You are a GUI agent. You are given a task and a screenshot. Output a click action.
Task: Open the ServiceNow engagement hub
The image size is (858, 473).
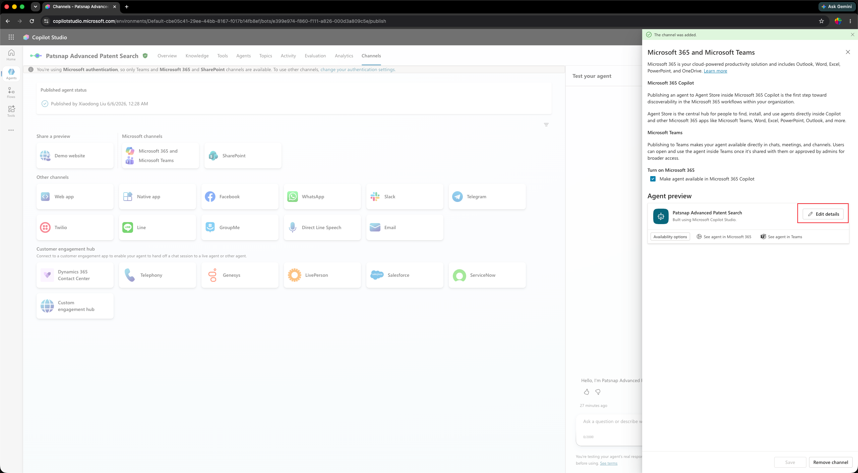(487, 275)
